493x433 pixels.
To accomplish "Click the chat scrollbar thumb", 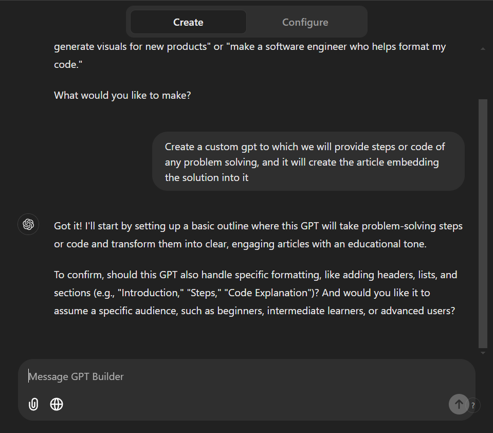I will pyautogui.click(x=483, y=223).
